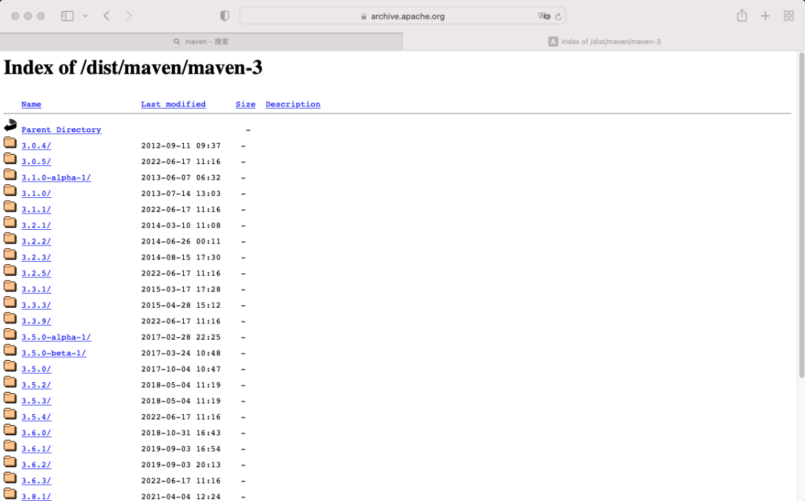Open the Parent Directory link
This screenshot has width=805, height=501.
pyautogui.click(x=61, y=129)
